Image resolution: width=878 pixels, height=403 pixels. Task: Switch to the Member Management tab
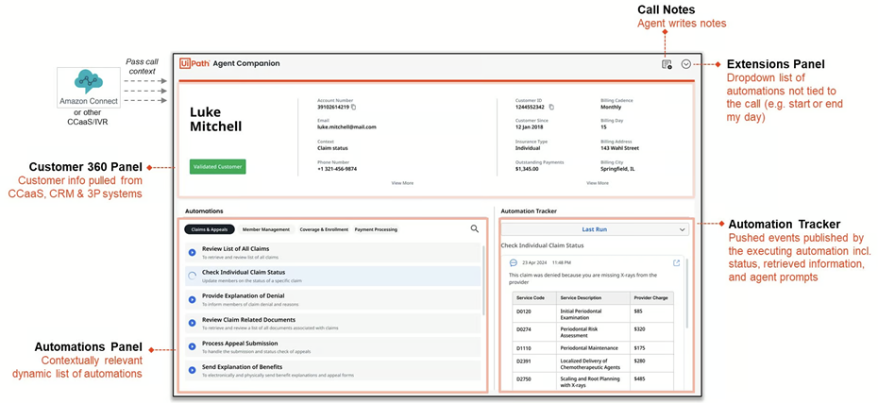pyautogui.click(x=266, y=229)
